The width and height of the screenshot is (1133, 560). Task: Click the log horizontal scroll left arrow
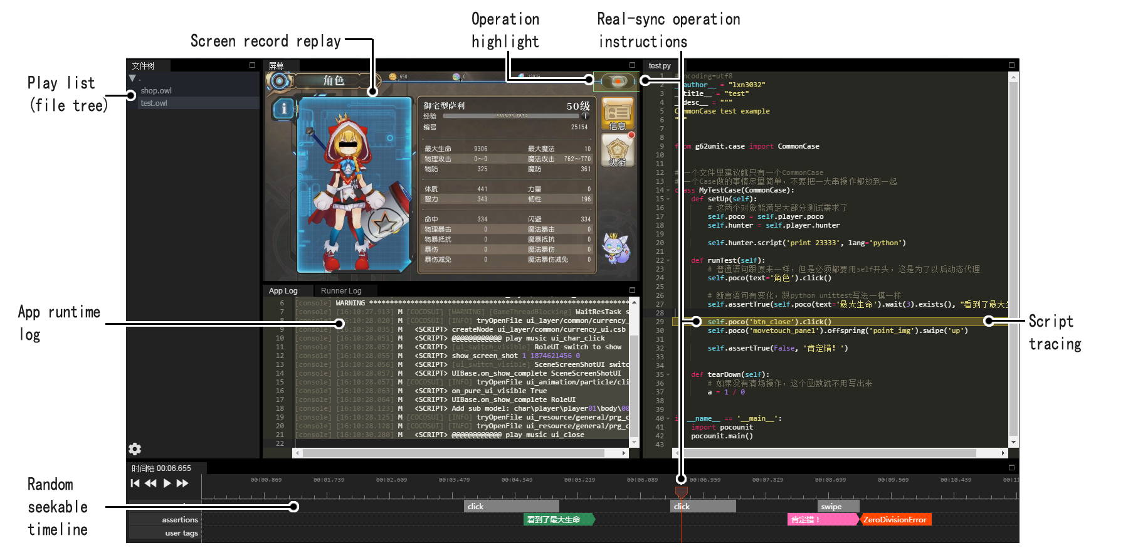click(298, 453)
